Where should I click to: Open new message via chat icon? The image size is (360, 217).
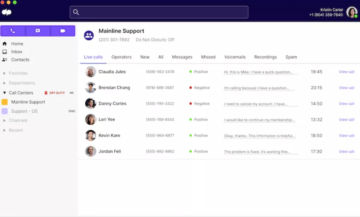pyautogui.click(x=38, y=31)
